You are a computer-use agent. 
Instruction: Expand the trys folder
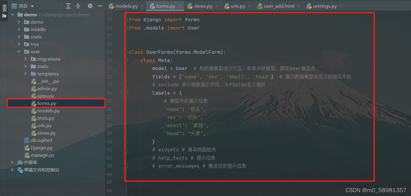(19, 44)
